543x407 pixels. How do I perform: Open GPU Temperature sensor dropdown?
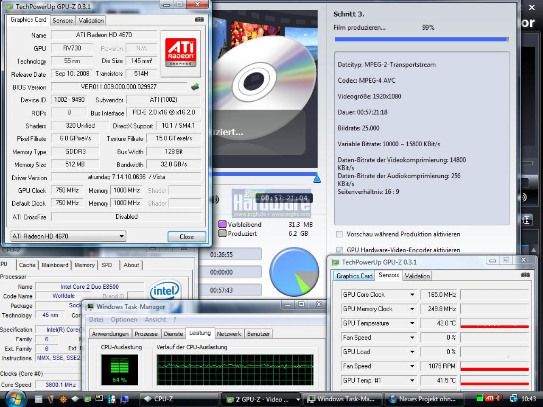point(412,323)
